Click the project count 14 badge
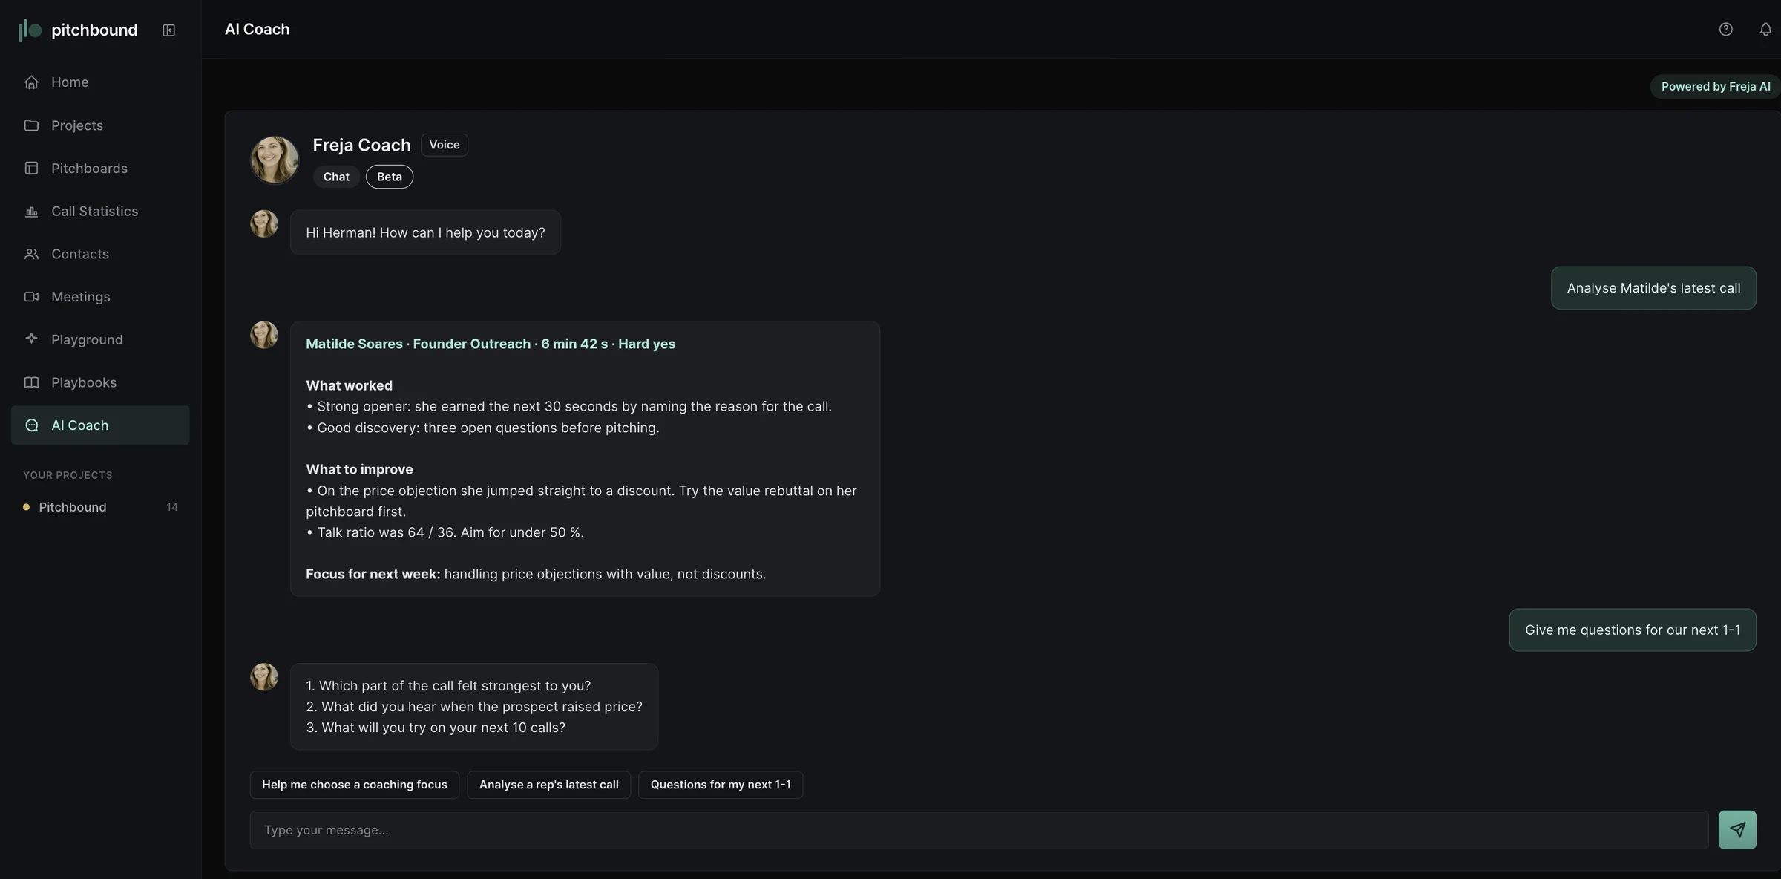Viewport: 1781px width, 879px height. [x=172, y=507]
